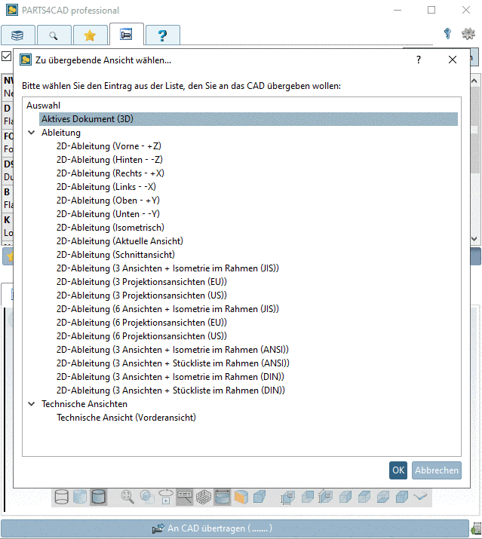Click transparent cylinder display mode icon
Image resolution: width=482 pixels, height=539 pixels.
[x=80, y=497]
